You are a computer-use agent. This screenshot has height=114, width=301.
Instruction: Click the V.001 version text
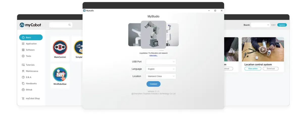tap(273, 25)
